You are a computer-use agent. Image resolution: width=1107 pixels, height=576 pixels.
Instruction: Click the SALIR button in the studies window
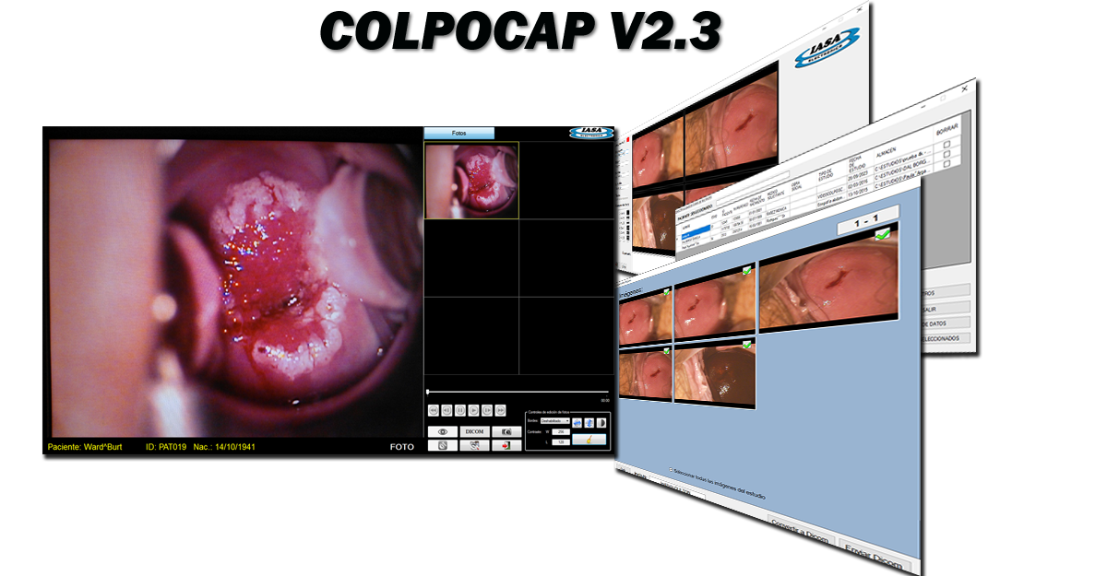[x=947, y=307]
